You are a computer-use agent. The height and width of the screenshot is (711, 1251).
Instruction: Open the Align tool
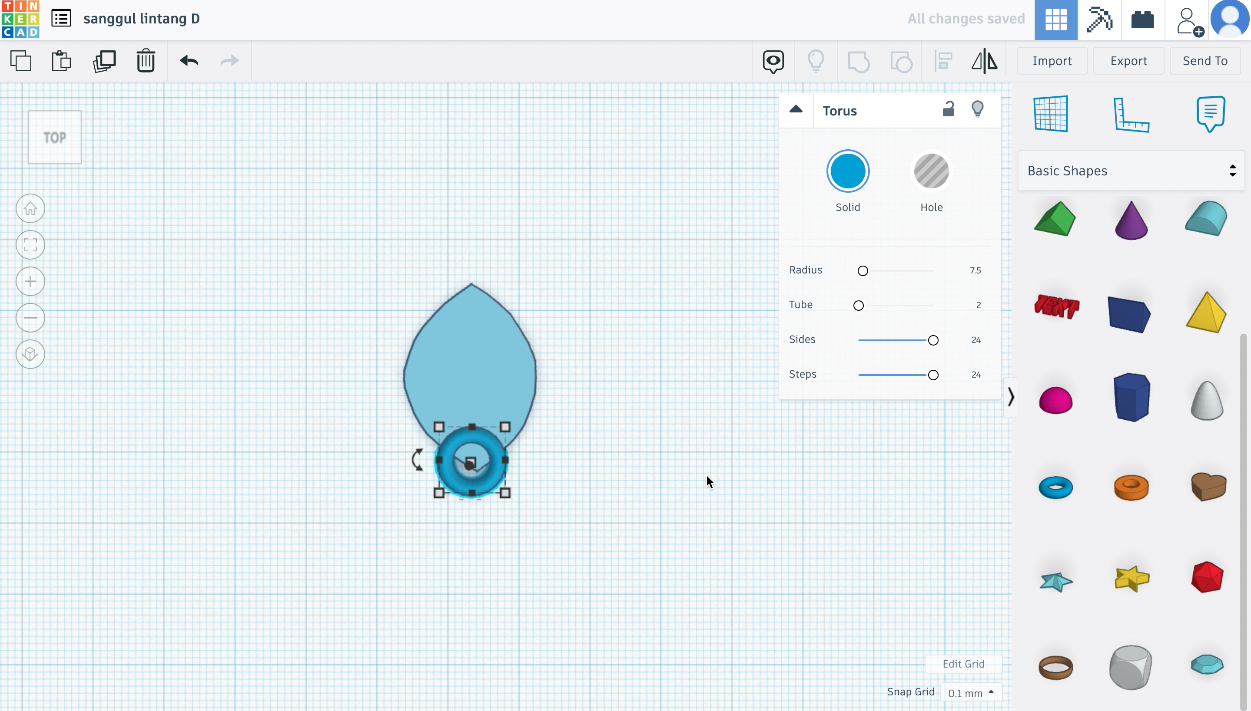943,62
